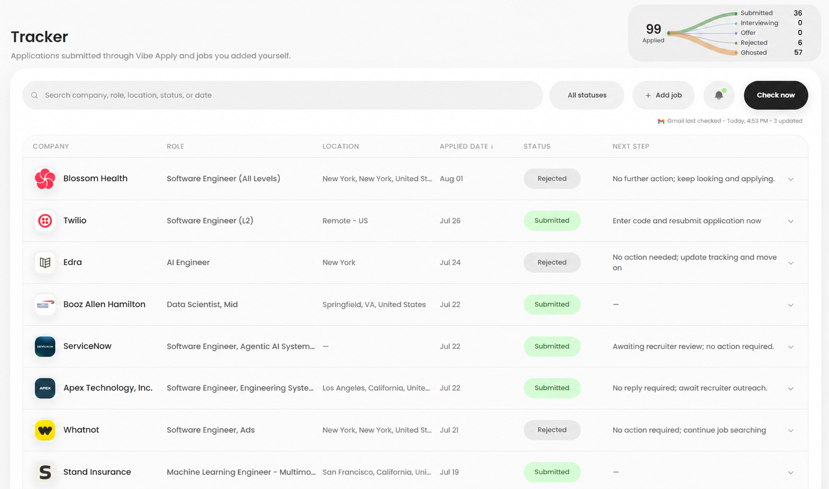829x489 pixels.
Task: Click the Jul 19 applied date
Action: (x=449, y=472)
